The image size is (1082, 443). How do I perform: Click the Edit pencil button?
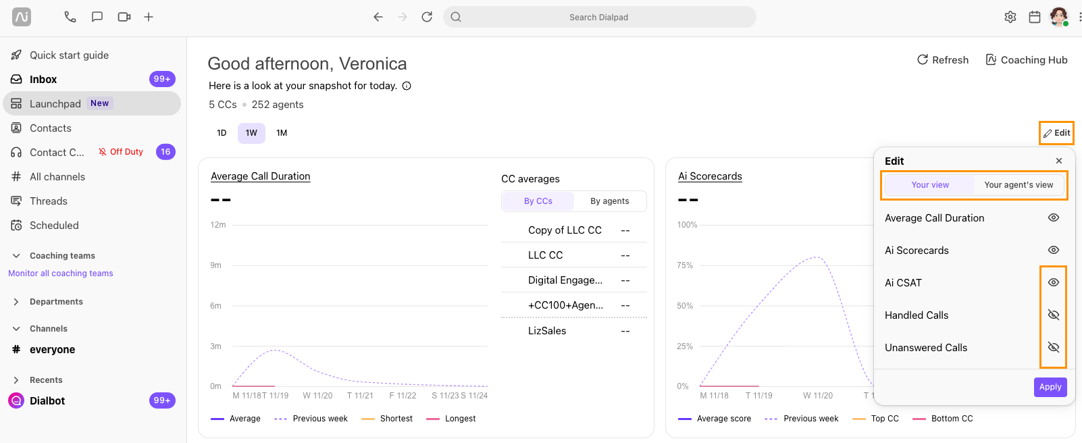coord(1056,133)
